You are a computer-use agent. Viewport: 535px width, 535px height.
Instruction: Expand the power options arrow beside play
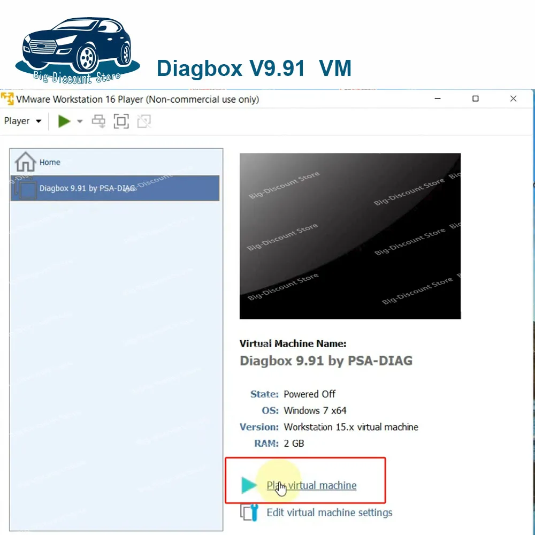(x=80, y=121)
